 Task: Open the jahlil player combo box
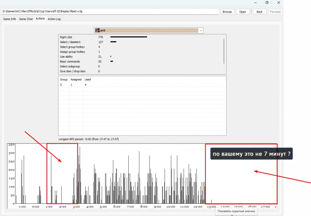pyautogui.click(x=149, y=30)
